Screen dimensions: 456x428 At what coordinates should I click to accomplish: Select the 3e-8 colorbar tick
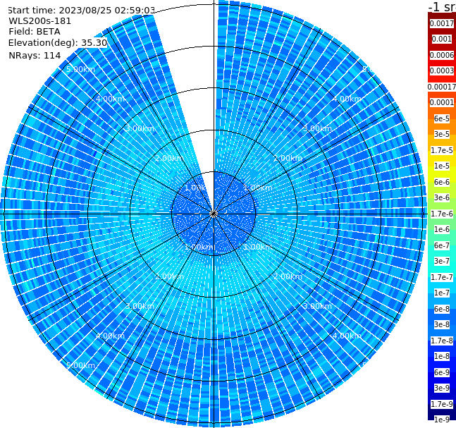click(x=442, y=324)
